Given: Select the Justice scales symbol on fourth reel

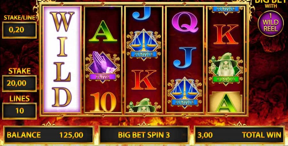Looking at the screenshot, I should [185, 93].
